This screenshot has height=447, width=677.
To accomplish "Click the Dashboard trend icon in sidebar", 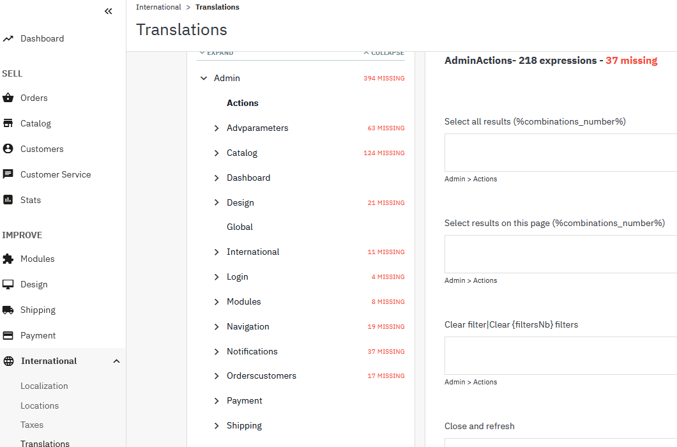I will click(x=8, y=38).
